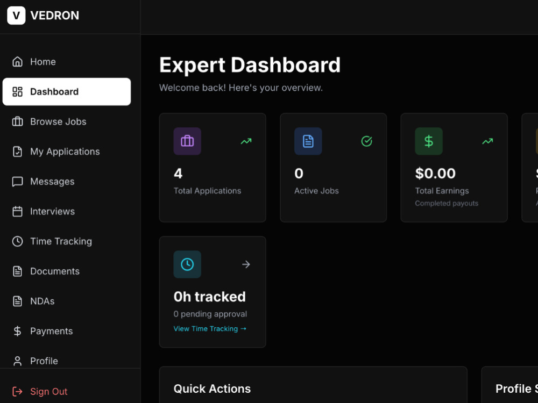Screen dimensions: 538x403
Task: Open the Messages section
Action: [67, 181]
